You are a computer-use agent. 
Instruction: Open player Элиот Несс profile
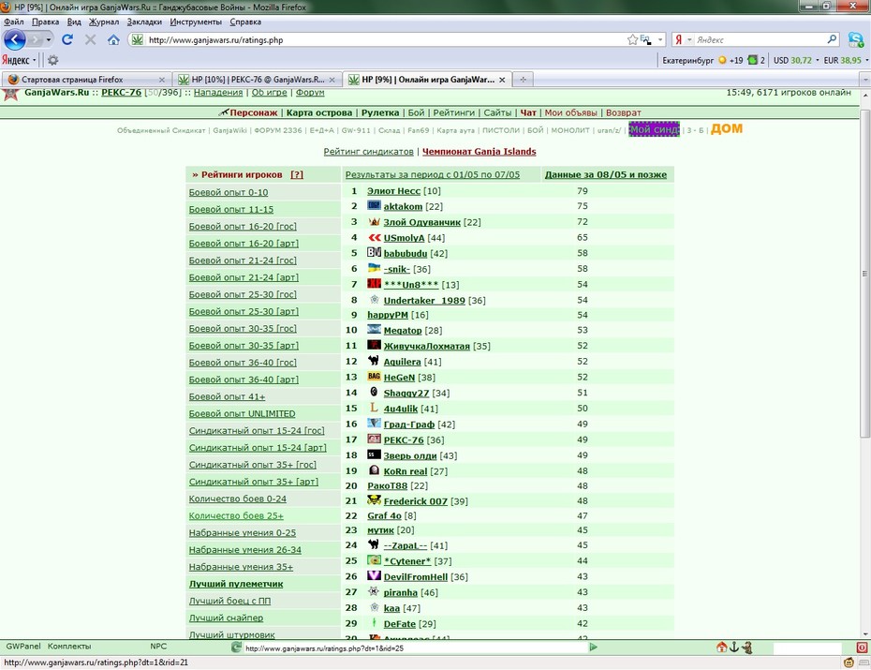(x=393, y=190)
